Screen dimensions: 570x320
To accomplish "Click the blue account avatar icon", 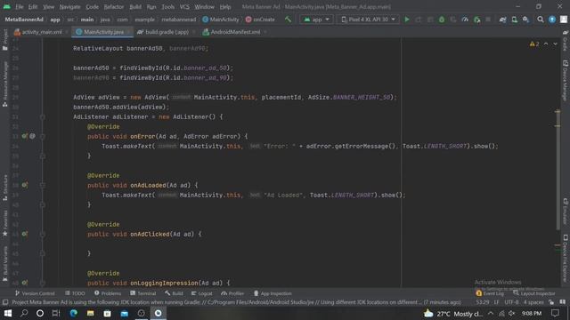I will (x=552, y=20).
